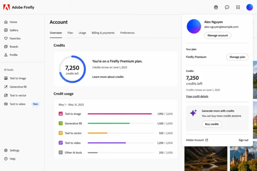Click 'You're on a Firefly Premium plan.' heading
Screen dimensions: 257x171
pyautogui.click(x=117, y=61)
